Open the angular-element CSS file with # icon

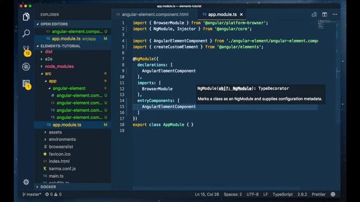(x=73, y=95)
